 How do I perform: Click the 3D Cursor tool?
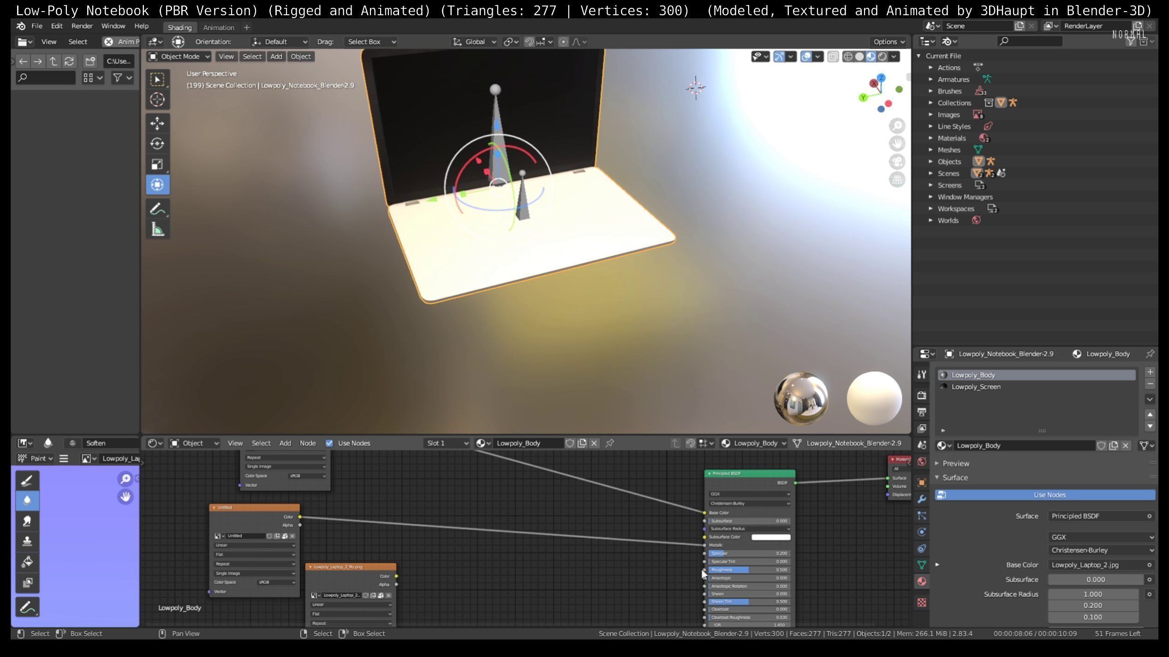tap(157, 100)
